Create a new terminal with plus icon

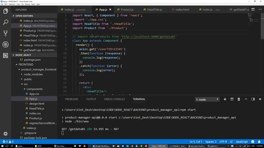coord(225,99)
